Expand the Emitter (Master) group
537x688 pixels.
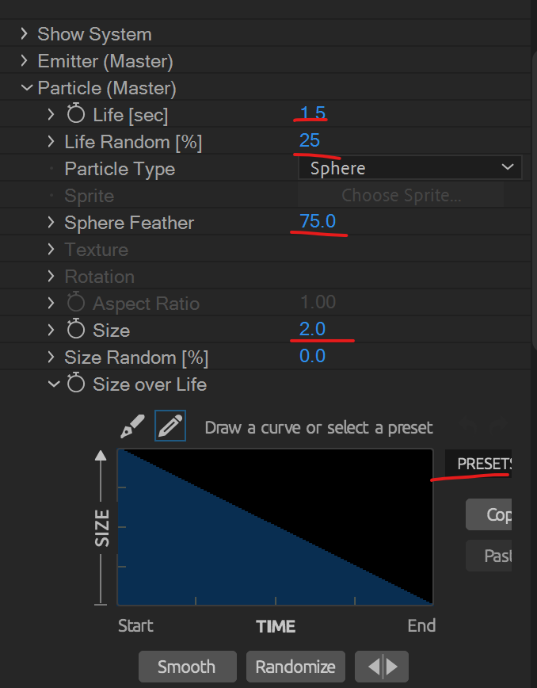24,61
